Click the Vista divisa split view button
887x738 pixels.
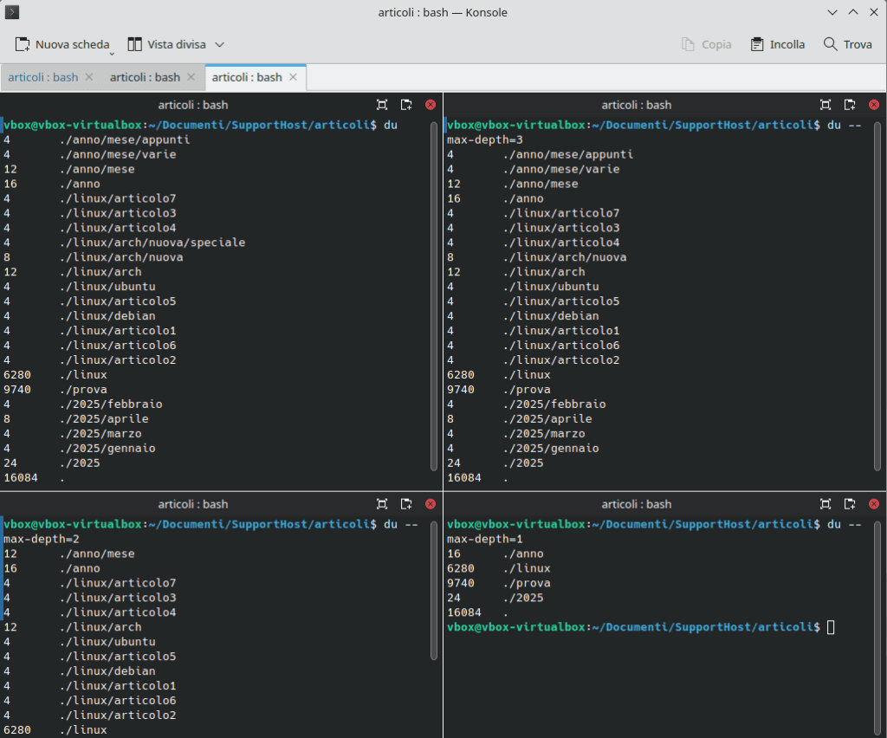167,44
